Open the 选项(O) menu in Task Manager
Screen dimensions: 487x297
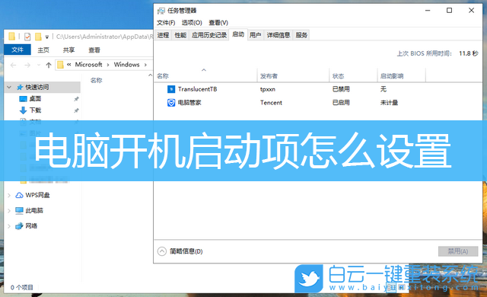coord(192,23)
